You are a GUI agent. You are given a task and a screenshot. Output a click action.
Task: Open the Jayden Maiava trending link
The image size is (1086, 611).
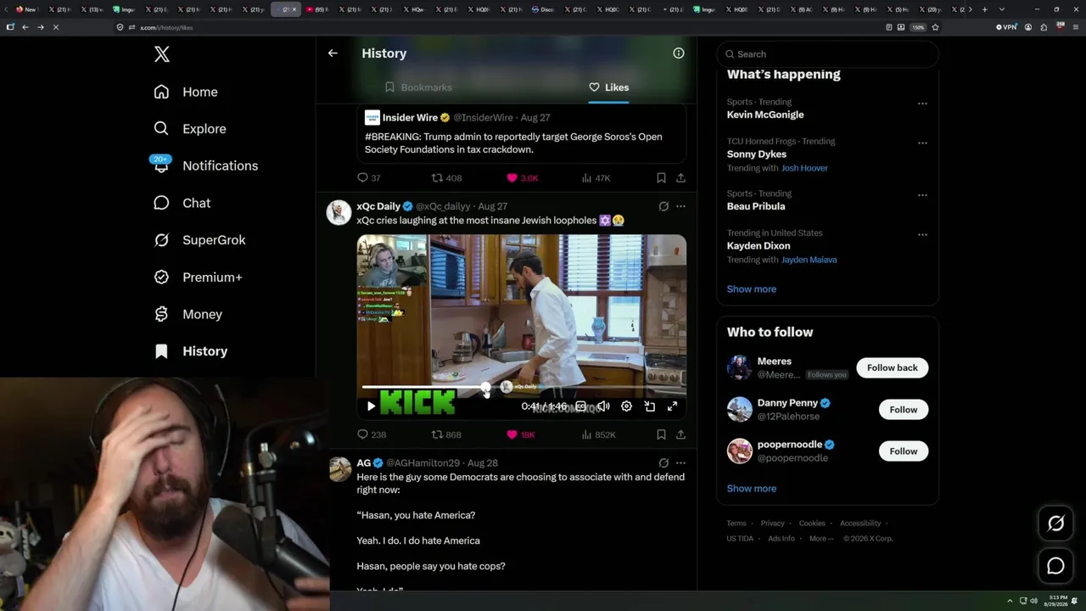pyautogui.click(x=809, y=260)
